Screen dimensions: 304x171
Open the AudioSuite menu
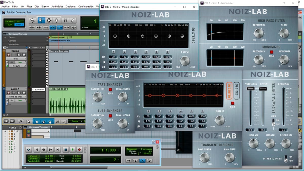(57, 6)
